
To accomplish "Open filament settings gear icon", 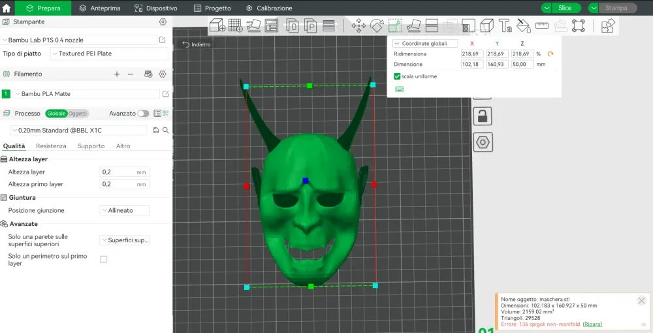I will pos(163,74).
